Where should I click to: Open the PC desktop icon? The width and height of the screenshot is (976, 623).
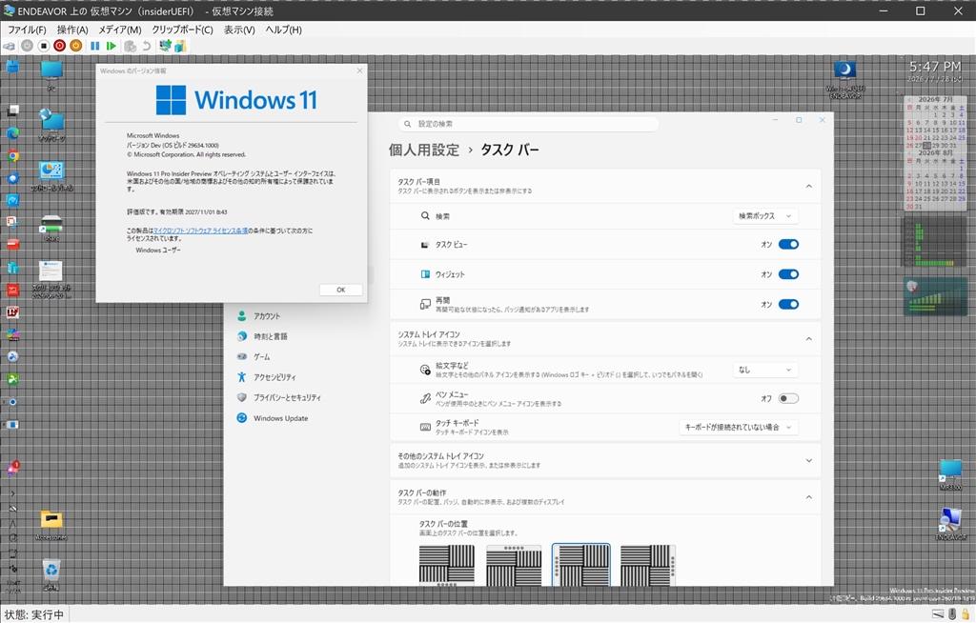[51, 76]
